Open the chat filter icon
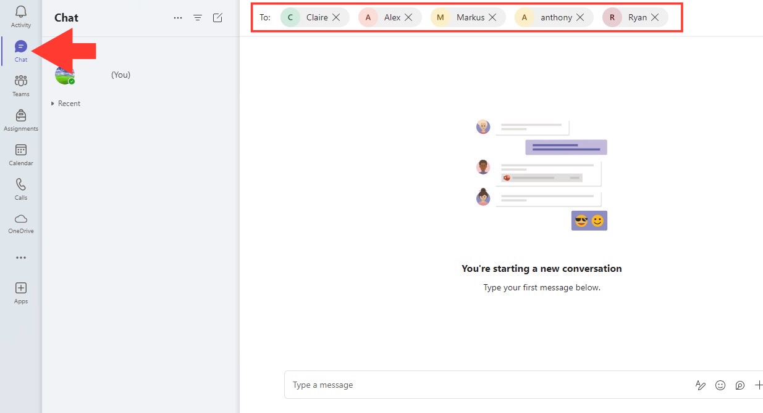This screenshot has width=763, height=413. [198, 18]
